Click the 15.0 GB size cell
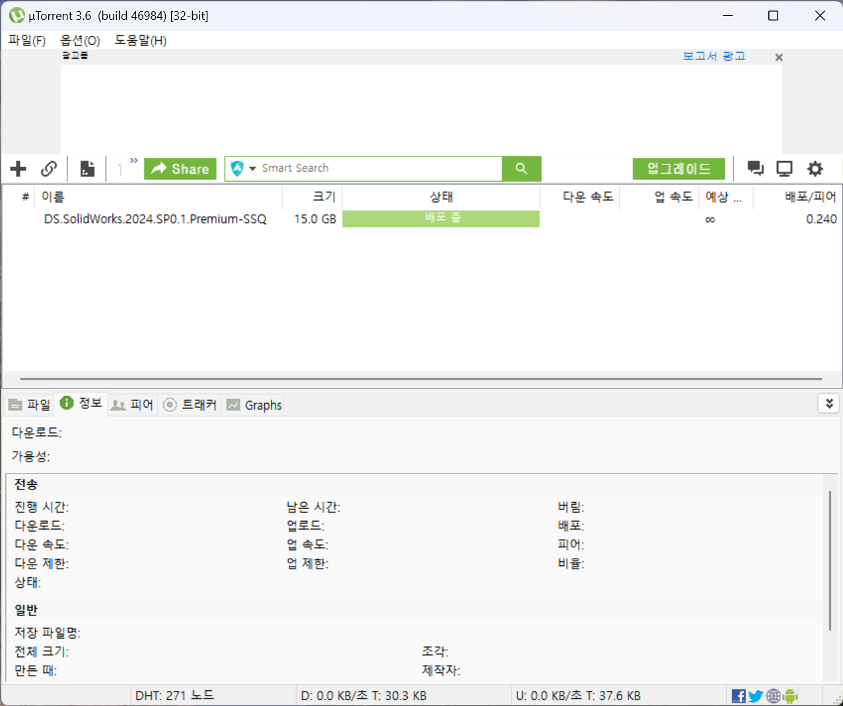The width and height of the screenshot is (843, 706). point(315,219)
